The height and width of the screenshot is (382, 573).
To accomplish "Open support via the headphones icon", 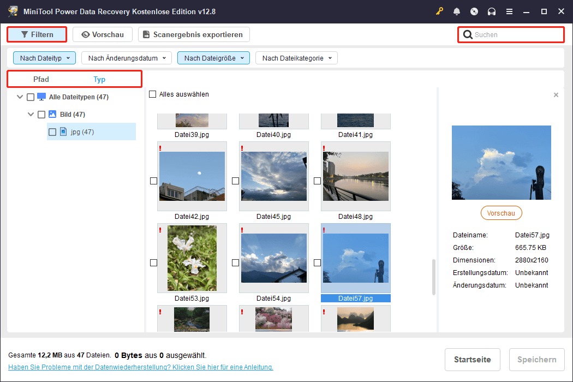I will click(x=492, y=11).
